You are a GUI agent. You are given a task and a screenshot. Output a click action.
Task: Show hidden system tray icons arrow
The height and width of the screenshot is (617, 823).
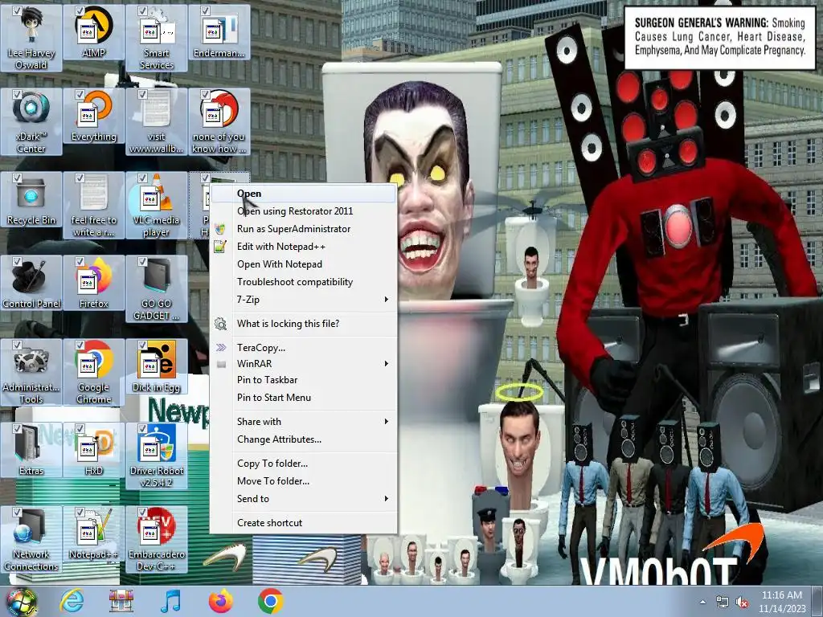702,603
